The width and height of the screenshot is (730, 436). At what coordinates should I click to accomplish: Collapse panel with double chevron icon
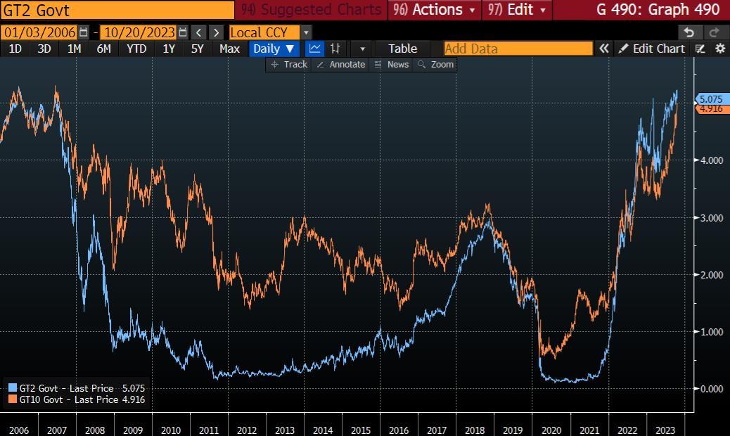click(603, 49)
